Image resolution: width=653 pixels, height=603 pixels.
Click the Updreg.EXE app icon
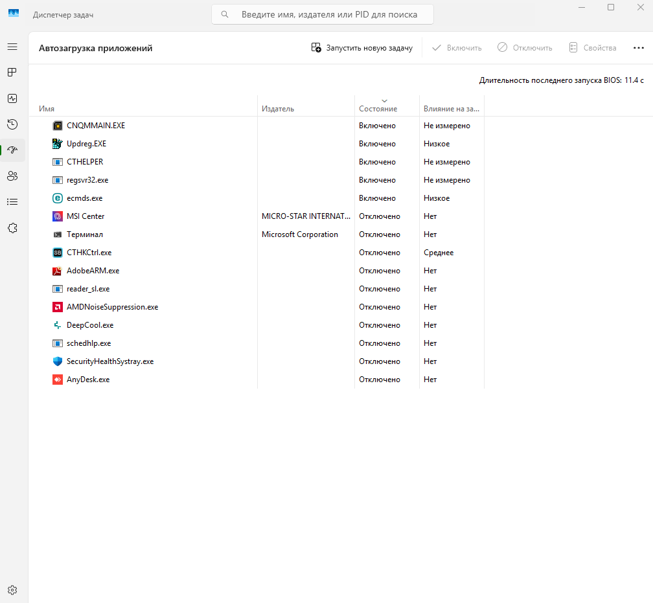coord(58,144)
